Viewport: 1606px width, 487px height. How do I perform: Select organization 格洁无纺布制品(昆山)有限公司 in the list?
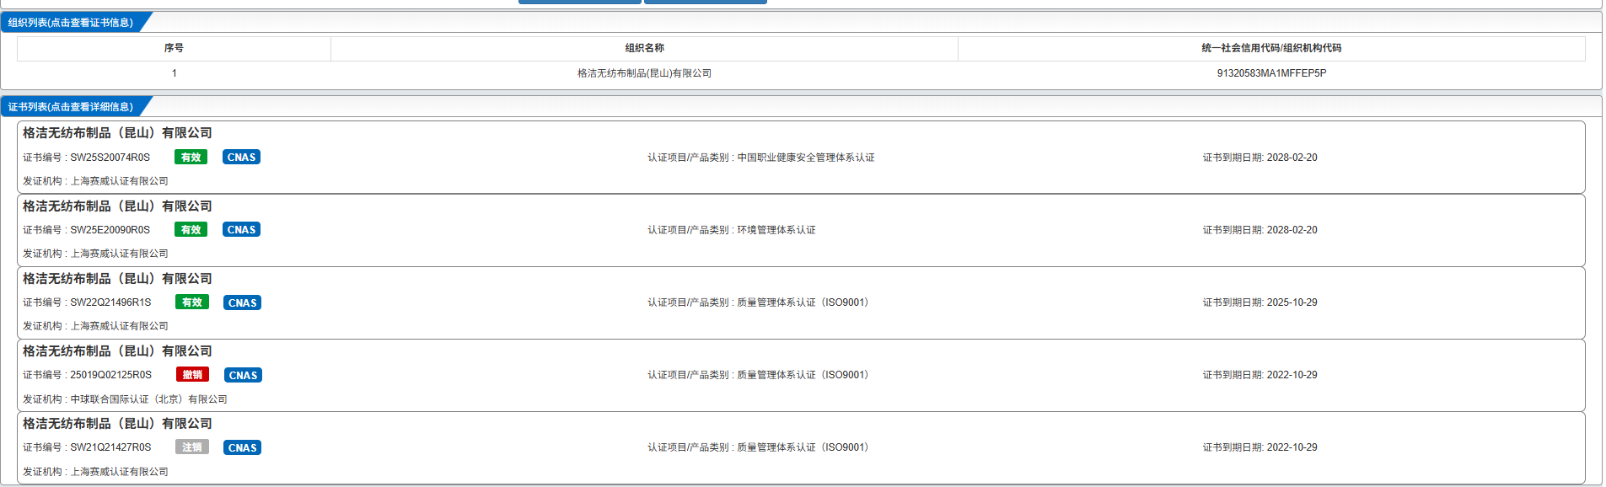(x=644, y=73)
